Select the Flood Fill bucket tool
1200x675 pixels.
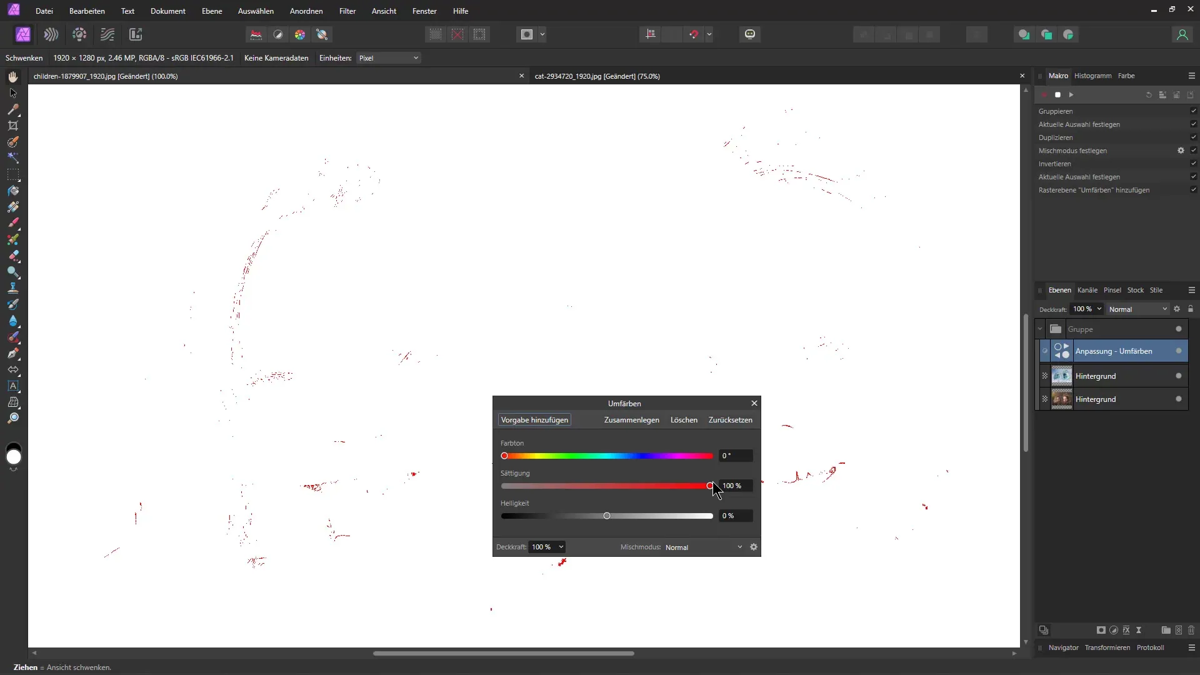tap(13, 191)
